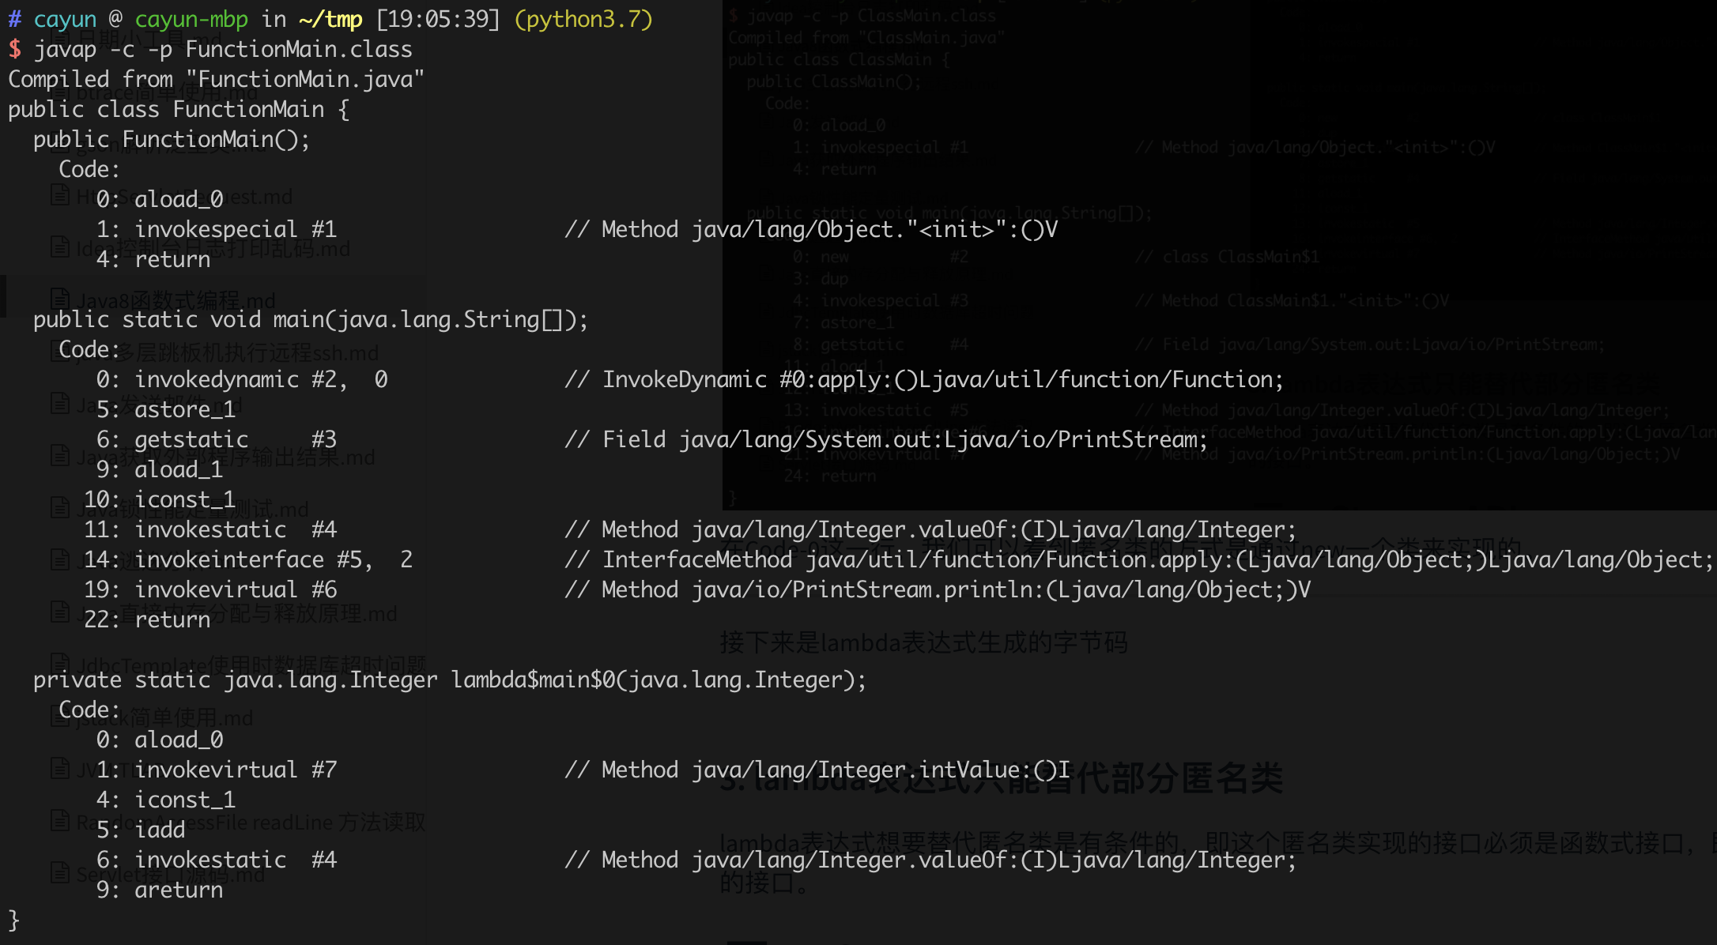Click the (python3.7) environment label in prompt
Image resolution: width=1717 pixels, height=945 pixels.
tap(583, 19)
